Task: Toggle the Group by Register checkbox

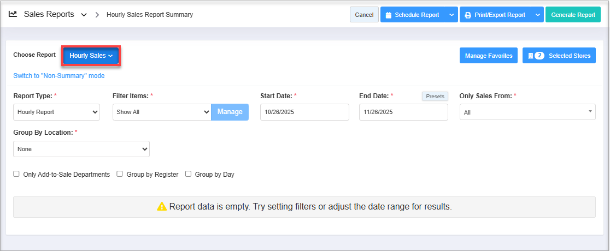Action: click(x=120, y=175)
